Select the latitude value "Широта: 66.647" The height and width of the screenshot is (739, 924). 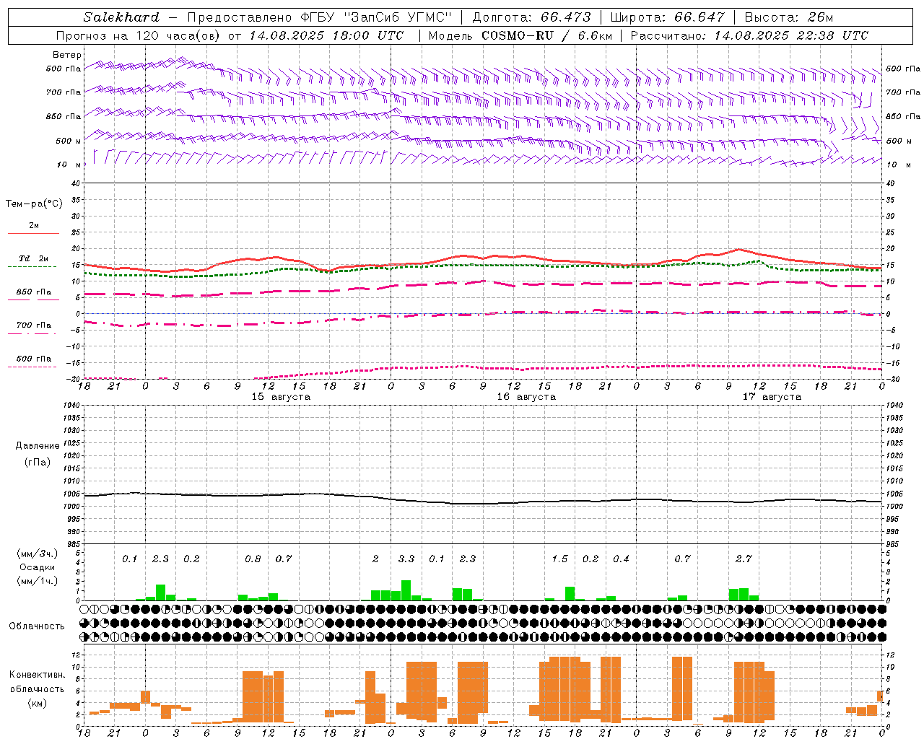(x=667, y=17)
